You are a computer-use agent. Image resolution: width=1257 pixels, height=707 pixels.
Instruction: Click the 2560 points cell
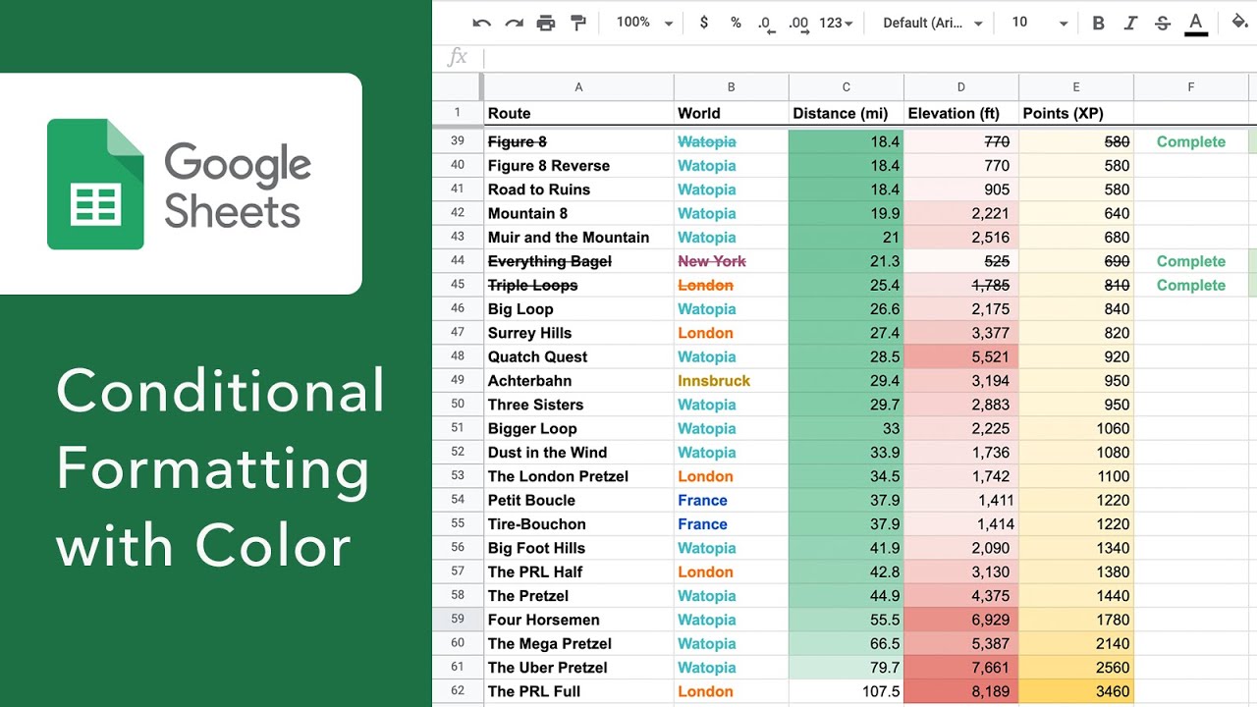[1076, 668]
